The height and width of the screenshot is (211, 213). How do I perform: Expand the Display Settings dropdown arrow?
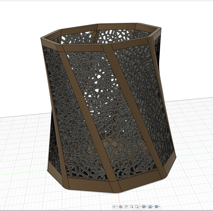click(146, 207)
